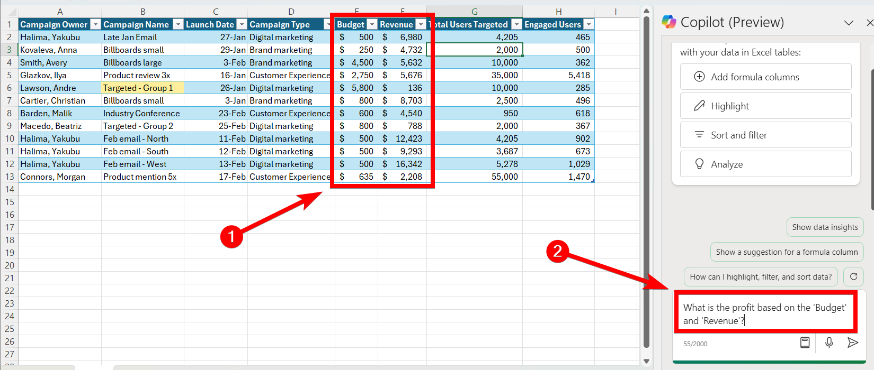Click the Copilot send arrow icon
This screenshot has width=874, height=370.
[852, 343]
